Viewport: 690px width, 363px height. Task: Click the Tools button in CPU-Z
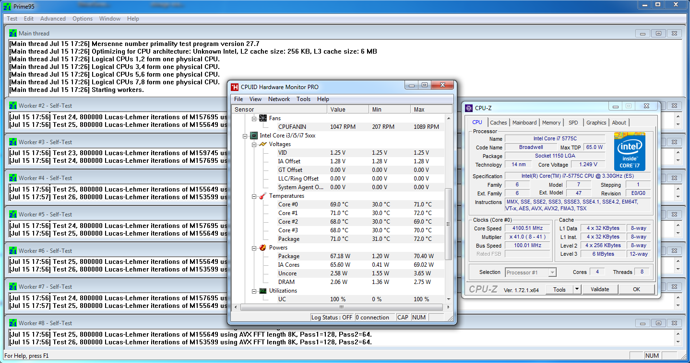pos(559,289)
